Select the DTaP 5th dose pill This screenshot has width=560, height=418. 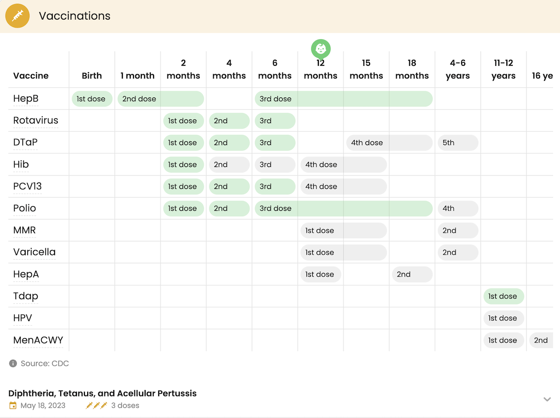(x=458, y=143)
